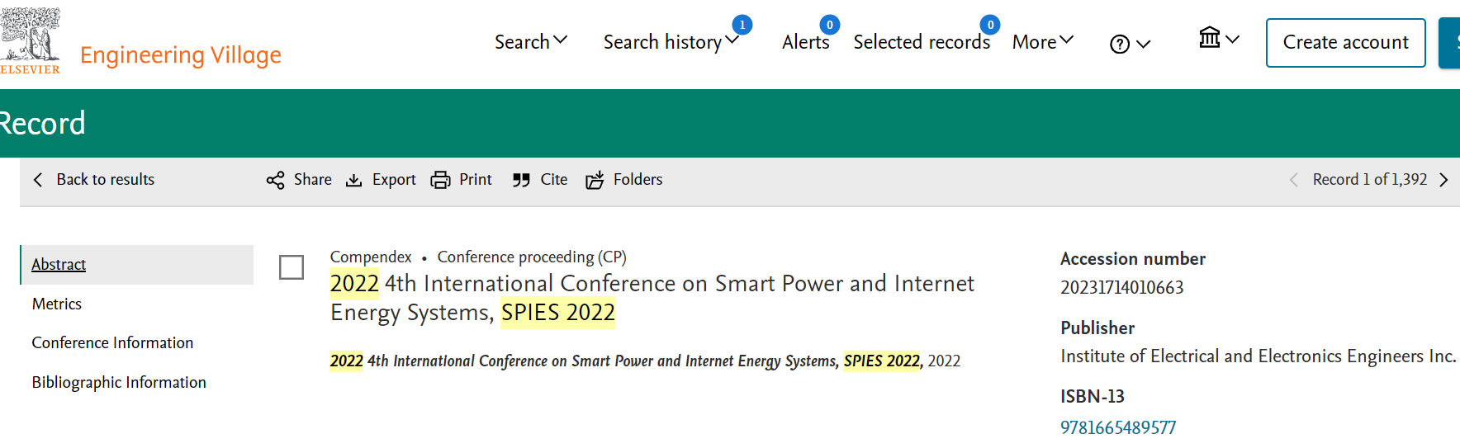This screenshot has height=448, width=1460.
Task: Click the Share icon
Action: pyautogui.click(x=275, y=180)
